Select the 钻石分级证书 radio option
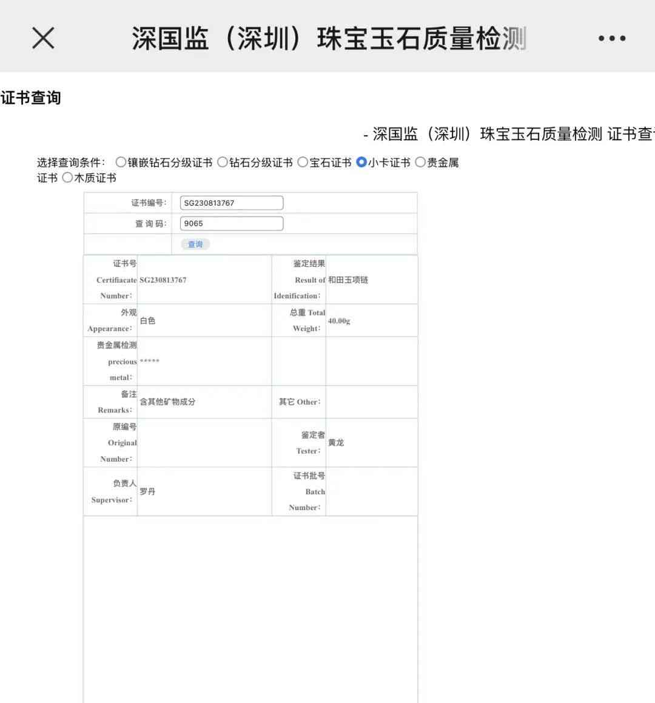This screenshot has width=655, height=703. (x=223, y=162)
